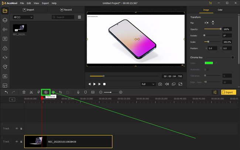The width and height of the screenshot is (240, 150).
Task: Click the Rotate slider handle
Action: [204, 35]
